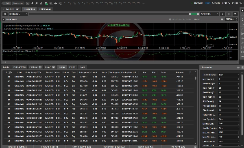Toggle the Visual Mode checkbox
Image resolution: width=244 pixels, height=148 pixels.
pos(4,19)
